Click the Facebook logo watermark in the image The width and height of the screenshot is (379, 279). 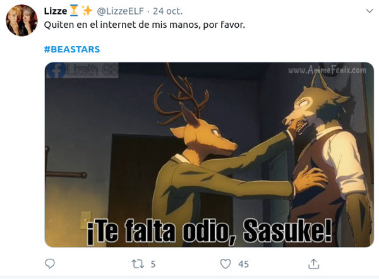click(x=56, y=70)
